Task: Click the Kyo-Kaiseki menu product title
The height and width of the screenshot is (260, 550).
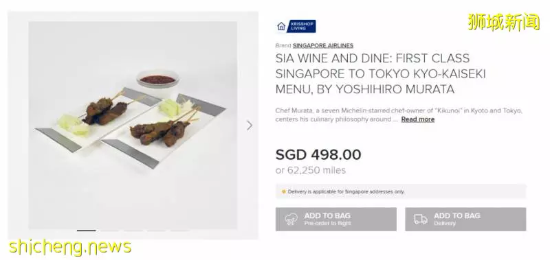Action: click(380, 73)
